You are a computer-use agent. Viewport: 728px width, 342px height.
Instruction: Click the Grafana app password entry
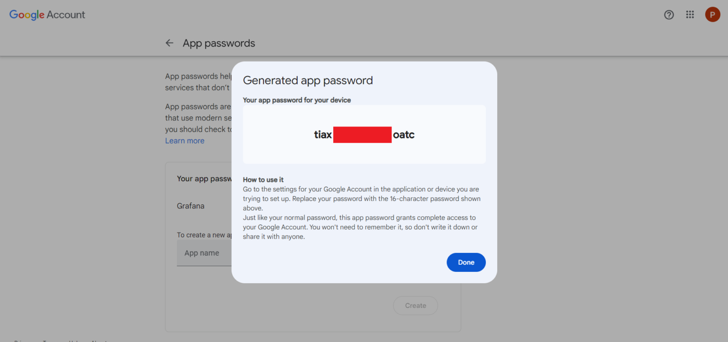click(x=191, y=206)
